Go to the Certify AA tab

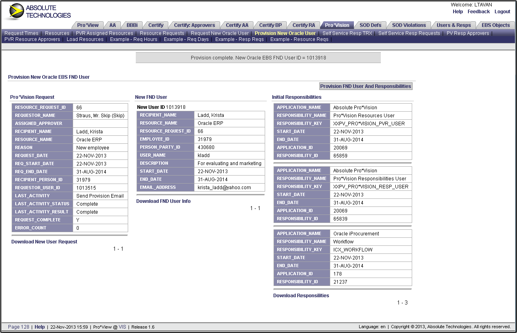pos(237,25)
